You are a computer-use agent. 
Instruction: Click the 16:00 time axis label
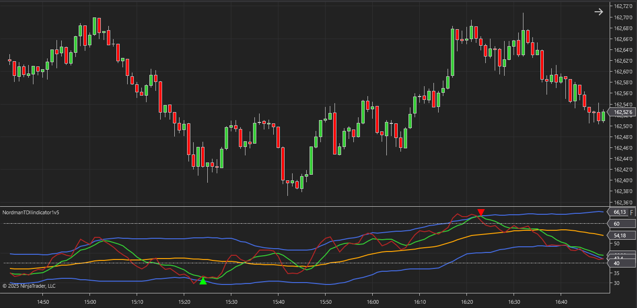pos(373,301)
